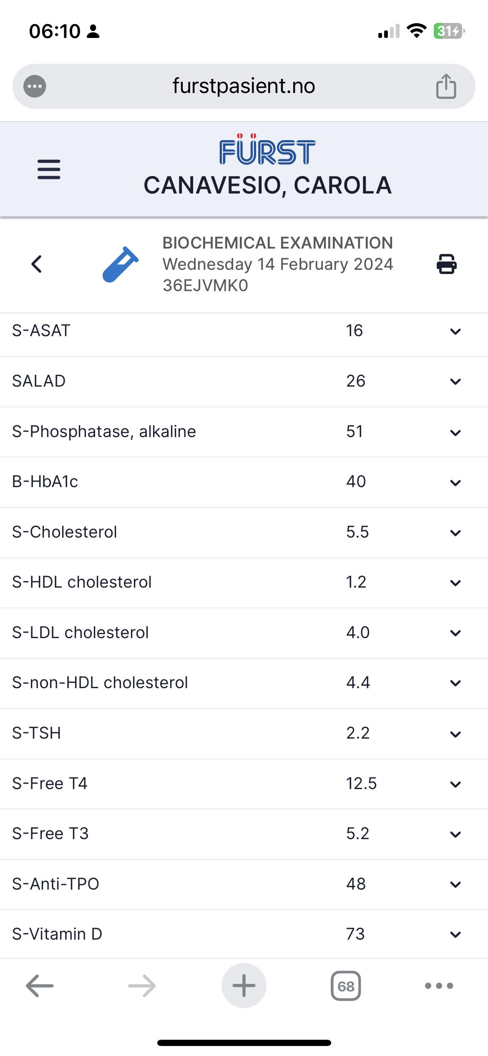Tap the S-Anti-TPO value 48
This screenshot has height=1056, width=488.
point(356,884)
